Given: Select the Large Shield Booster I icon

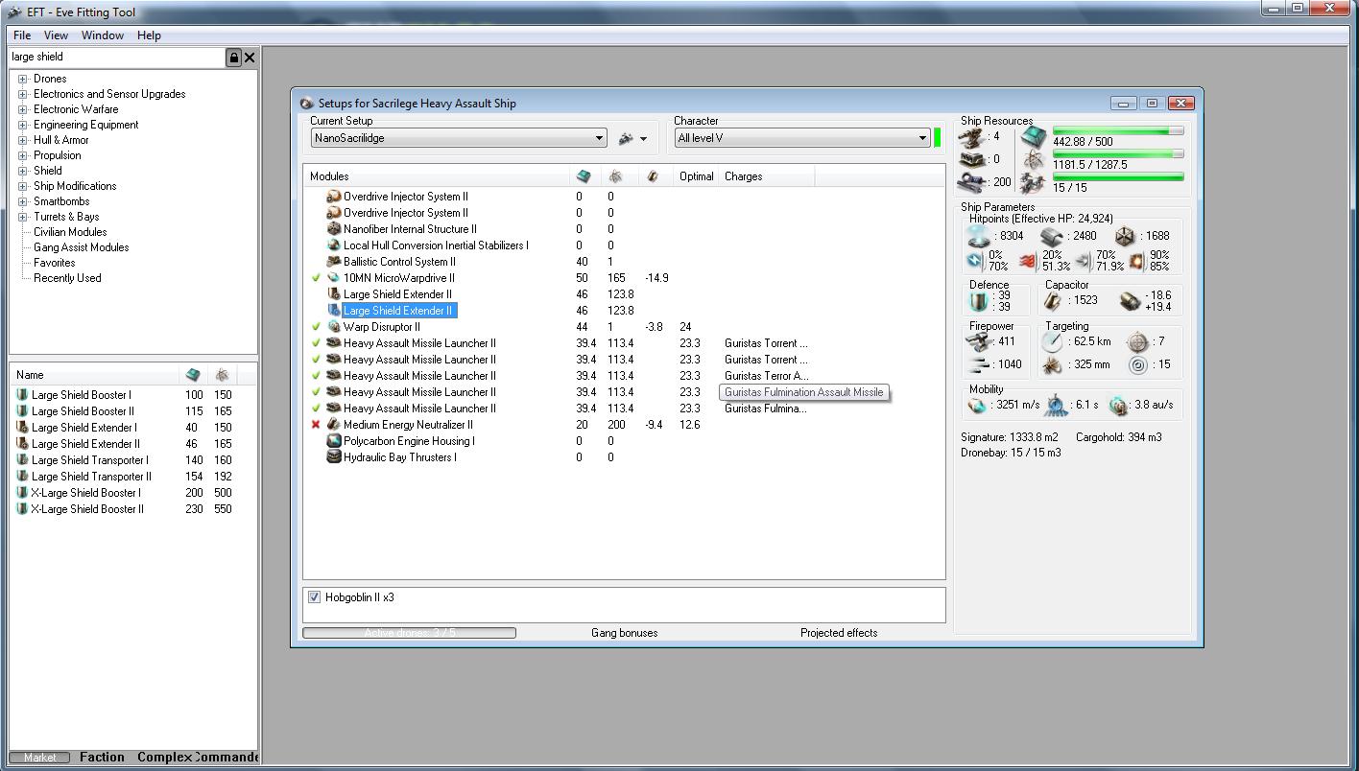Looking at the screenshot, I should [22, 395].
